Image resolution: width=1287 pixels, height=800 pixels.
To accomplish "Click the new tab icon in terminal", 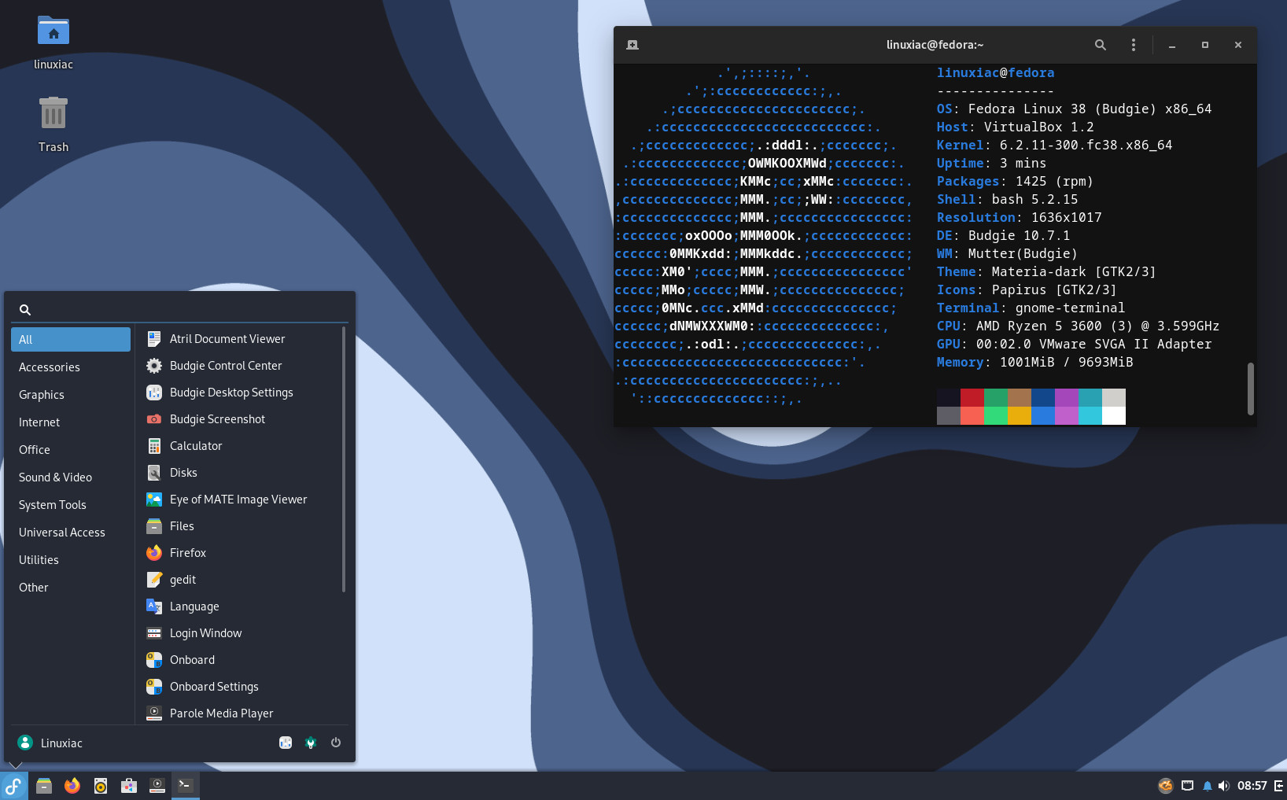I will [632, 45].
